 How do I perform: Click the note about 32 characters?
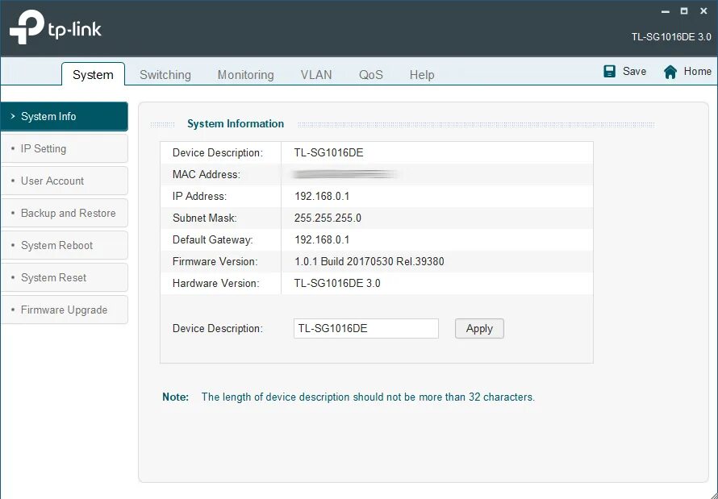(368, 397)
